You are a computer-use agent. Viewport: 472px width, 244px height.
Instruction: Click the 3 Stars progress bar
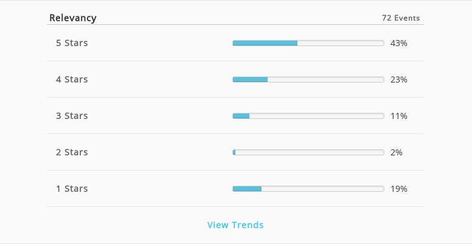[308, 116]
